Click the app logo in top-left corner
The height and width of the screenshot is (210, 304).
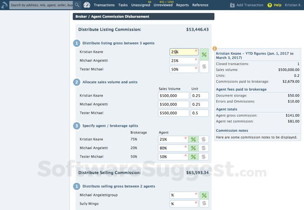coord(4,5)
